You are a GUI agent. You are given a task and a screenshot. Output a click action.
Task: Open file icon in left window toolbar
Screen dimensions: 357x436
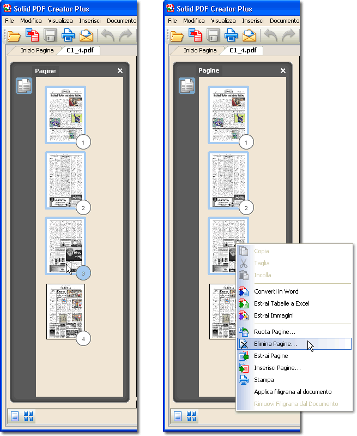tap(14, 36)
